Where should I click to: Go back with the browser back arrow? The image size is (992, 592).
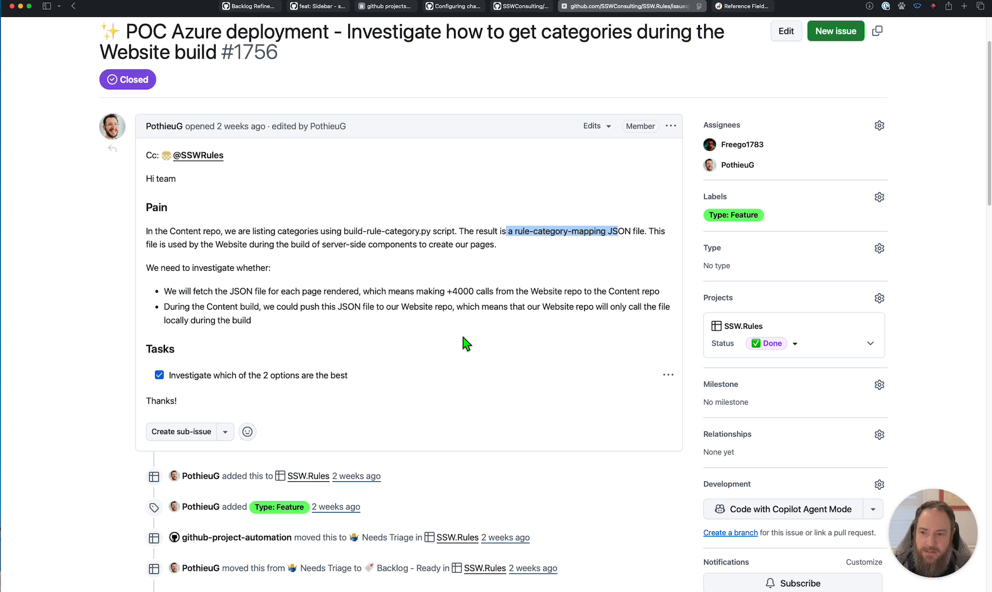tap(73, 6)
